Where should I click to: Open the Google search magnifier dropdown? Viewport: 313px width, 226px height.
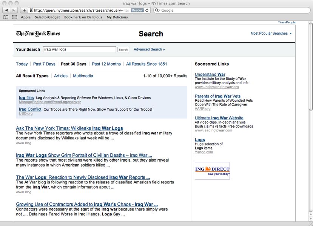pos(157,10)
